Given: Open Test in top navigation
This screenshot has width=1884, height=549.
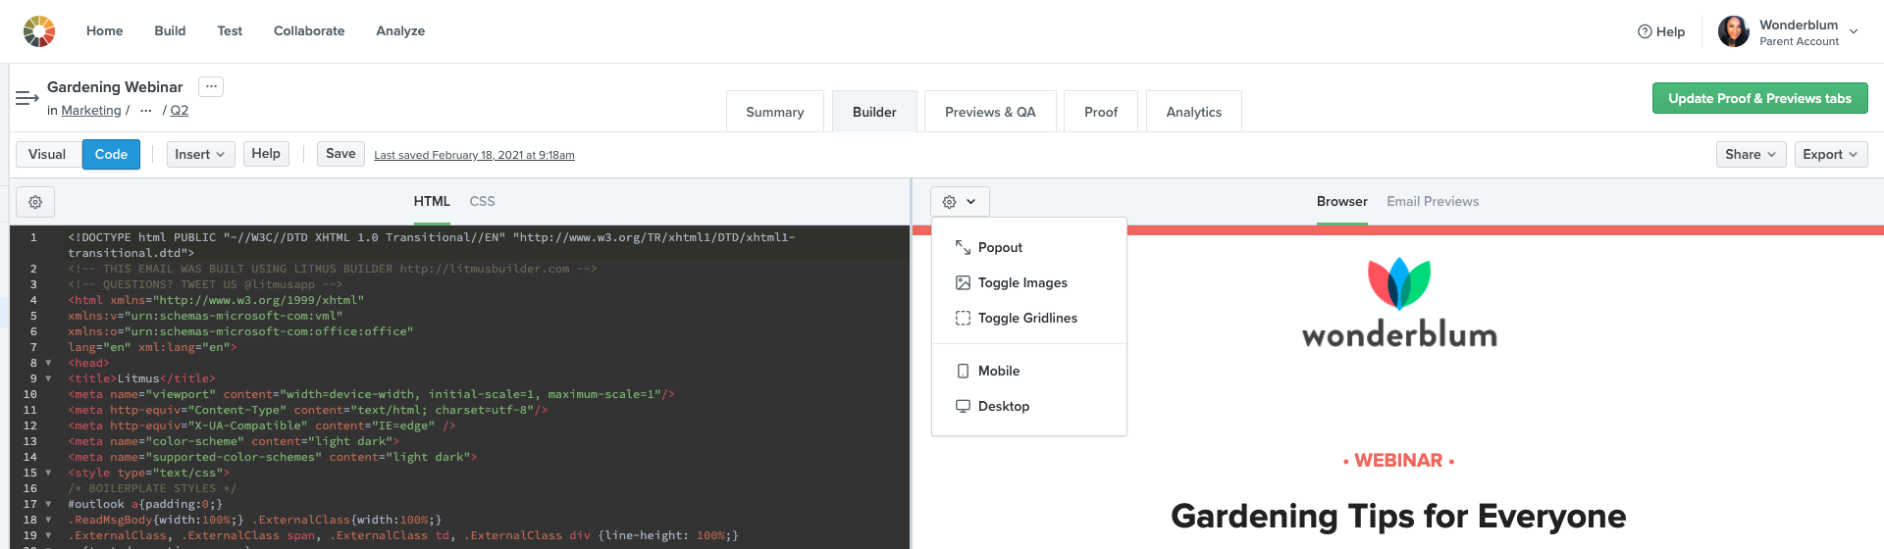Looking at the screenshot, I should (230, 31).
